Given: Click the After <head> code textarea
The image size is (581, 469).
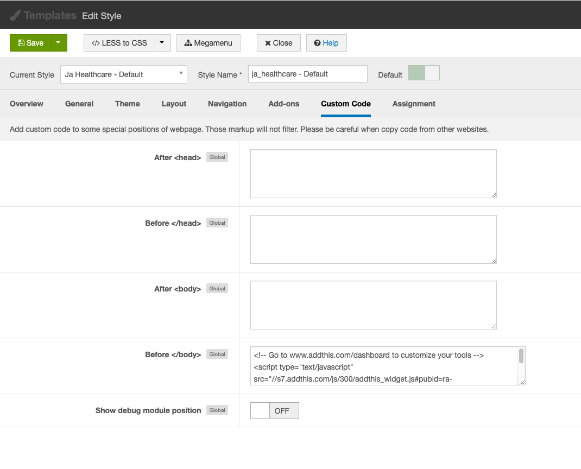Looking at the screenshot, I should tap(373, 174).
